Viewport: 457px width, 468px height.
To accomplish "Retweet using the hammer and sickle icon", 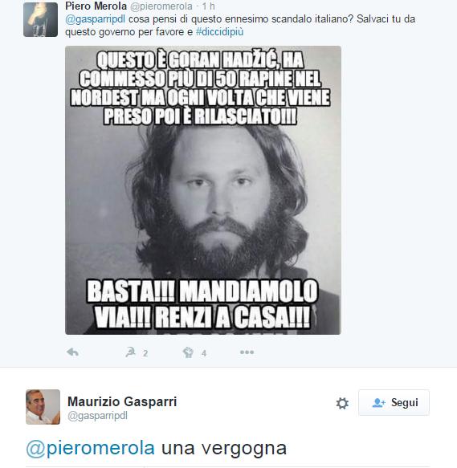I will coord(131,352).
